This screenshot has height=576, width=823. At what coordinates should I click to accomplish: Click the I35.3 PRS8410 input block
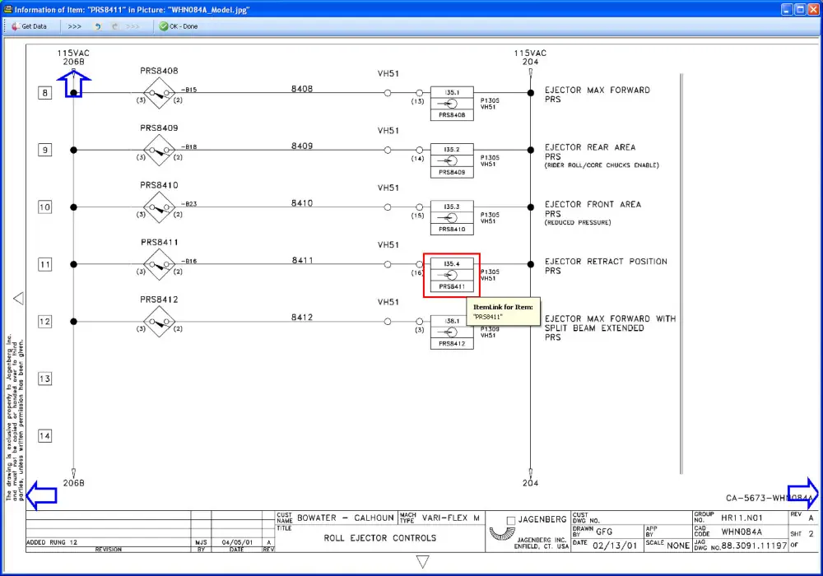click(452, 217)
